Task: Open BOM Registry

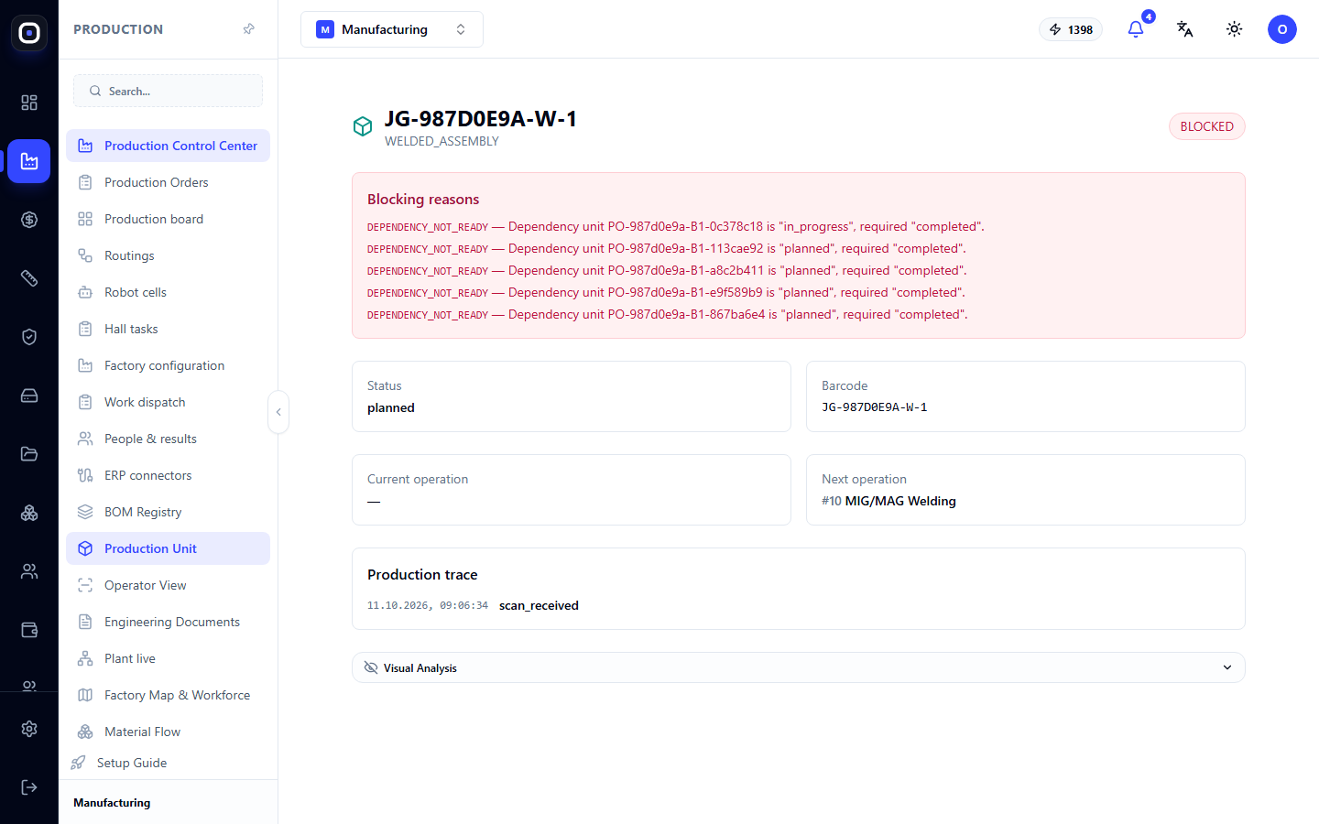Action: click(x=168, y=512)
